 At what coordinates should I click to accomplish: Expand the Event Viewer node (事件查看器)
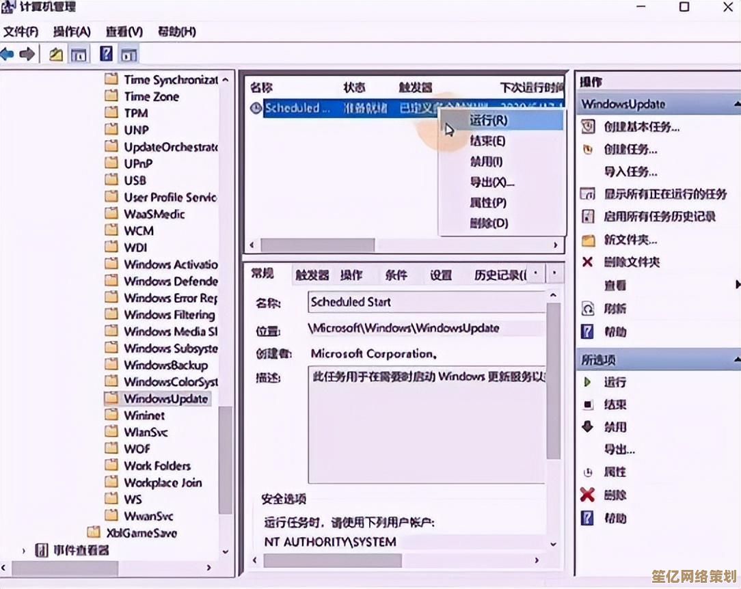(x=24, y=550)
